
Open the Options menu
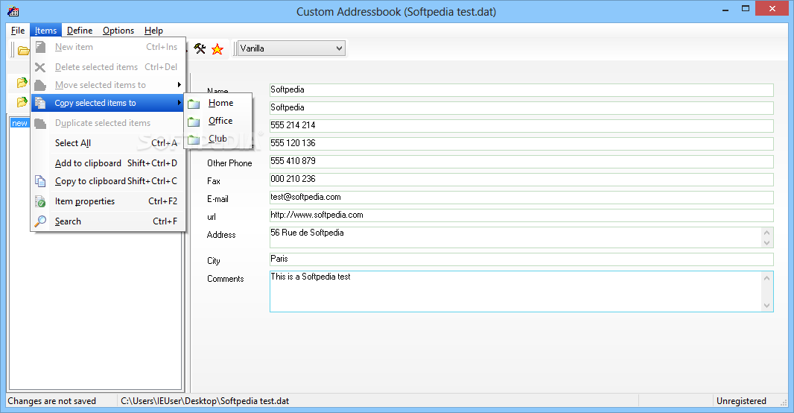point(118,31)
